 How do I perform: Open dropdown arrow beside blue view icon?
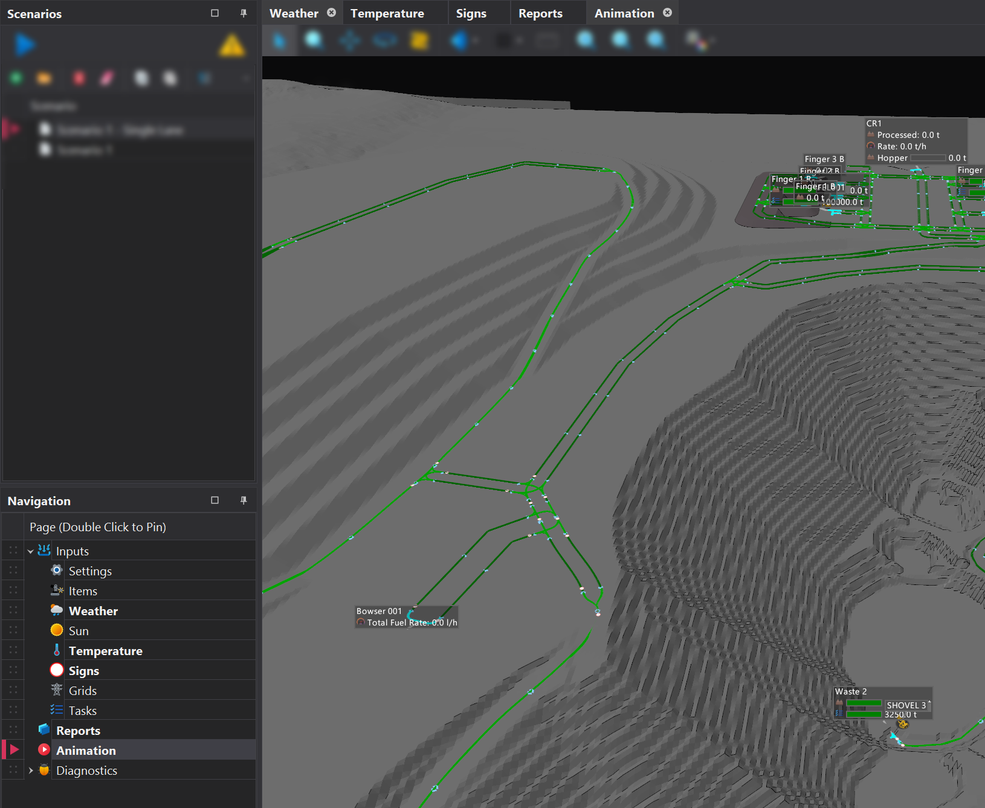coord(476,40)
